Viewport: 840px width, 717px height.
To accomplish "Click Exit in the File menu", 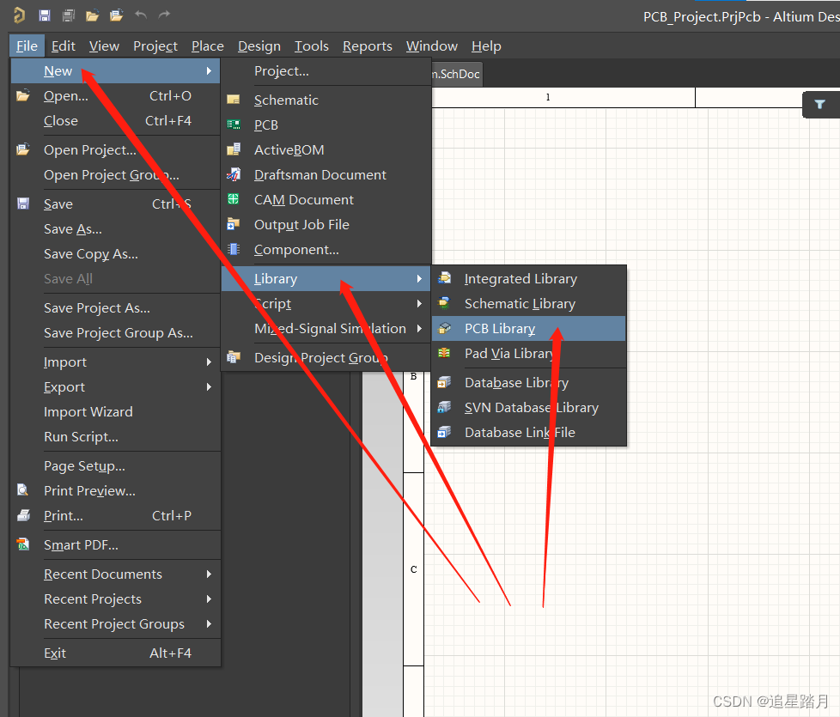I will click(55, 653).
